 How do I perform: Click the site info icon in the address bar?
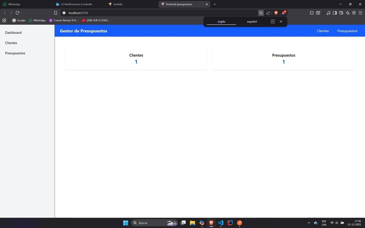(x=64, y=13)
